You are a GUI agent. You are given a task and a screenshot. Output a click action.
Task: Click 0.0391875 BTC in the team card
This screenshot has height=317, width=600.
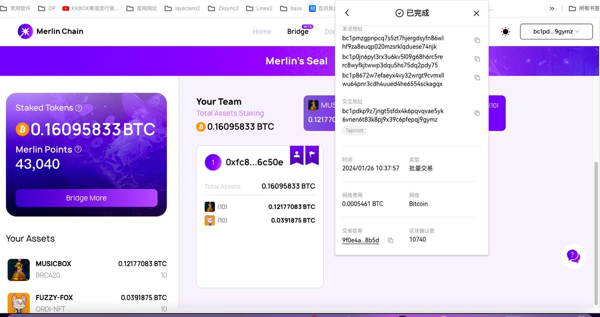(293, 220)
